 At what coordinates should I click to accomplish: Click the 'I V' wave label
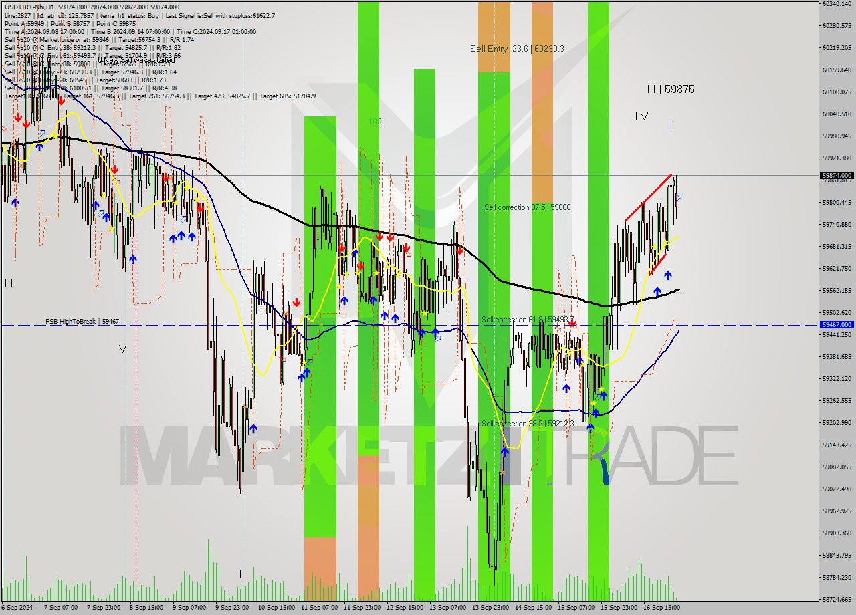(x=641, y=116)
